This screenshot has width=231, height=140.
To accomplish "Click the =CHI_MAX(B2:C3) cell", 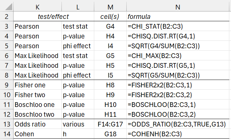I will tap(178, 56).
